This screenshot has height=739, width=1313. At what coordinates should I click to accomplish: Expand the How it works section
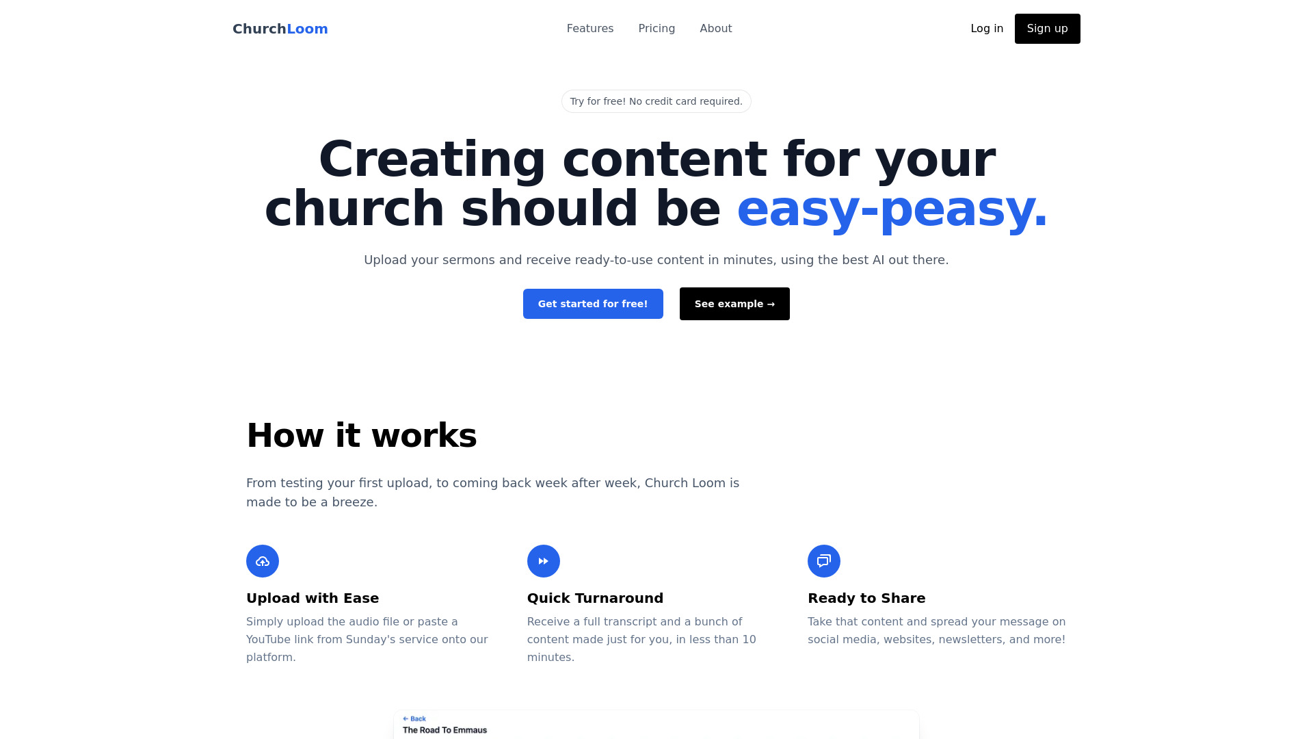pyautogui.click(x=360, y=435)
